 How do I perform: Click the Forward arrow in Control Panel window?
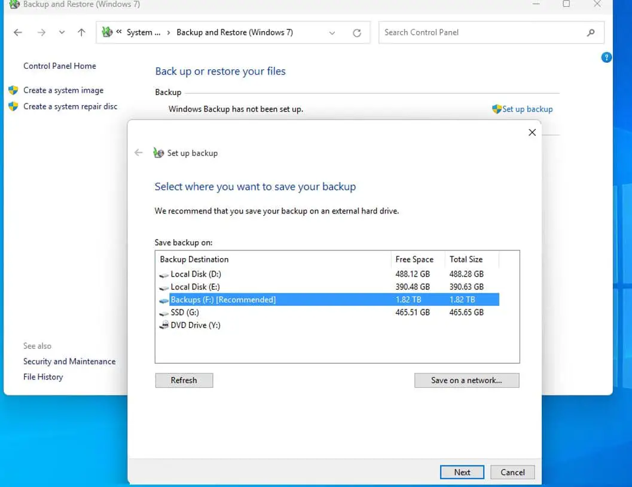pyautogui.click(x=41, y=33)
